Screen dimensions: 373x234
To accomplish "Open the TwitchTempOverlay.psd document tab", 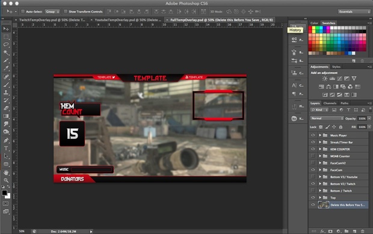I will coord(52,20).
